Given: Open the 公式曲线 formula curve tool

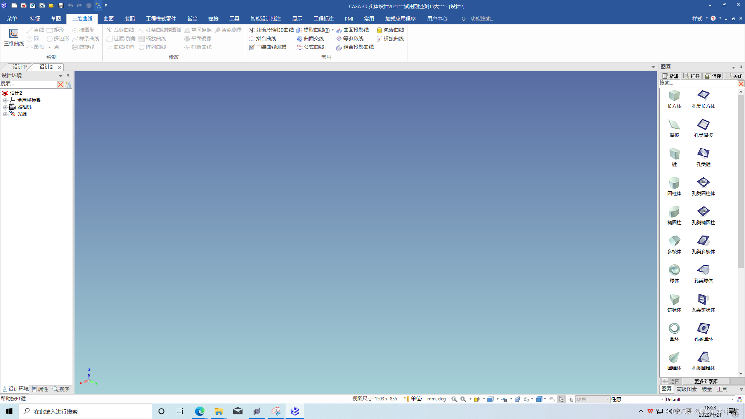Looking at the screenshot, I should pos(310,47).
